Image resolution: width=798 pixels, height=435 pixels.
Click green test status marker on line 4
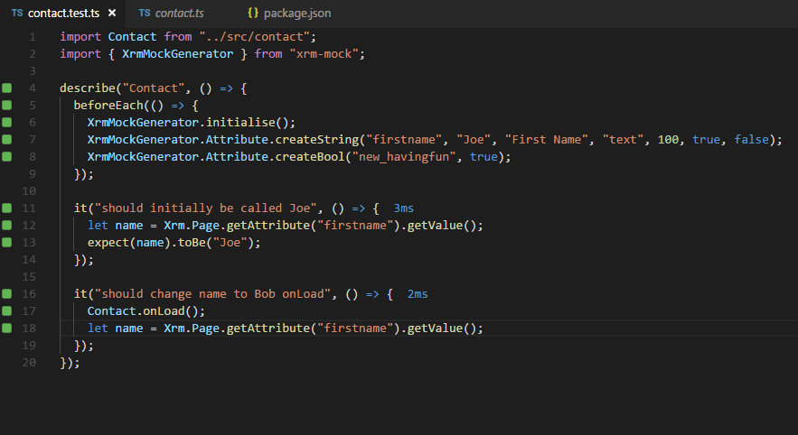[x=6, y=88]
